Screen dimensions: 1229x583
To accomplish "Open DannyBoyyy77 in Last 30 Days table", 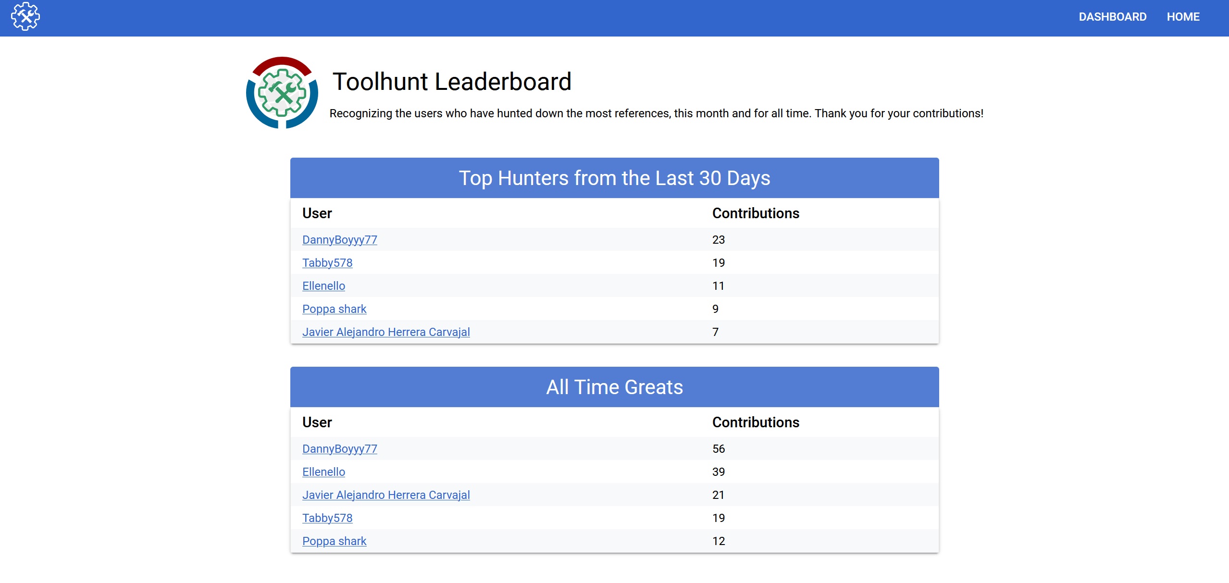I will [x=340, y=239].
